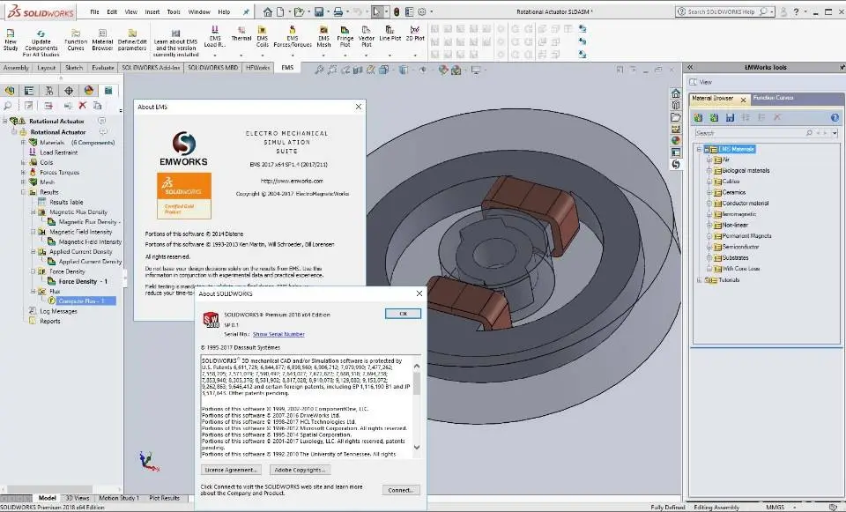The image size is (846, 512).
Task: Click the License Agreement button
Action: 231,470
